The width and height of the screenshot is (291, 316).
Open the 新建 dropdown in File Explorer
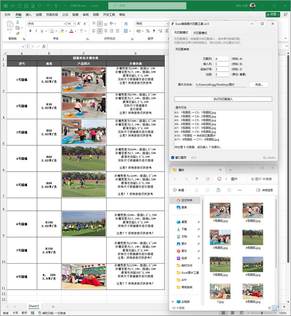click(181, 190)
